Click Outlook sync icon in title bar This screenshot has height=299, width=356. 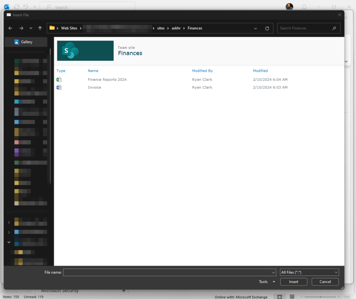pos(17,7)
